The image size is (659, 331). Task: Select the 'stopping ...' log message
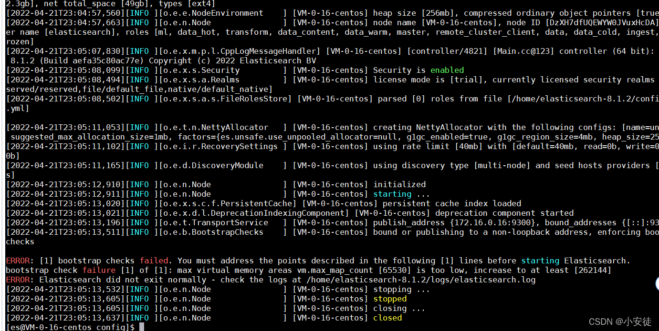click(x=402, y=289)
